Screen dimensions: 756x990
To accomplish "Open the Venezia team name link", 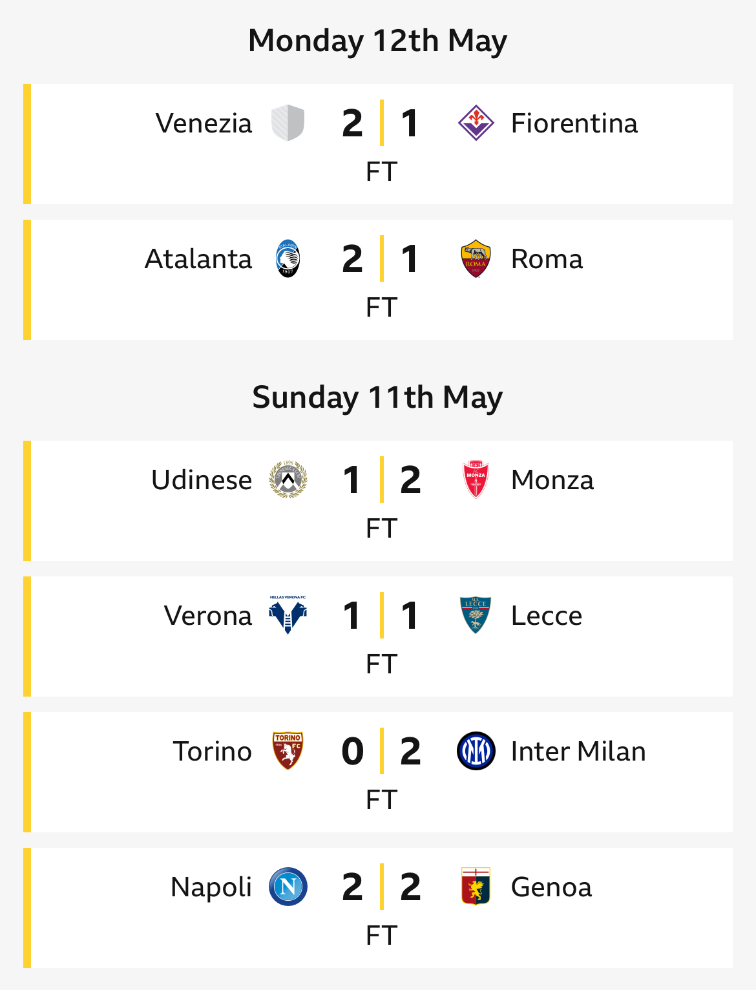I will [x=204, y=123].
